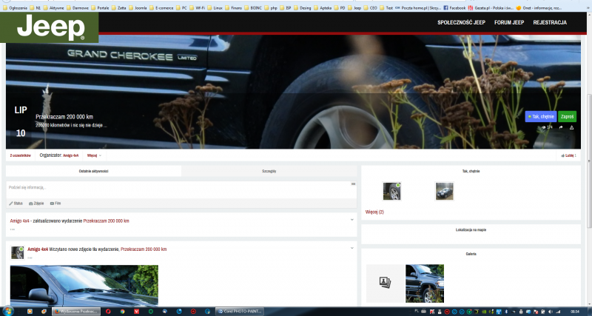Open the Jeep bookmark folder
Image resolution: width=592 pixels, height=316 pixels.
pos(354,7)
